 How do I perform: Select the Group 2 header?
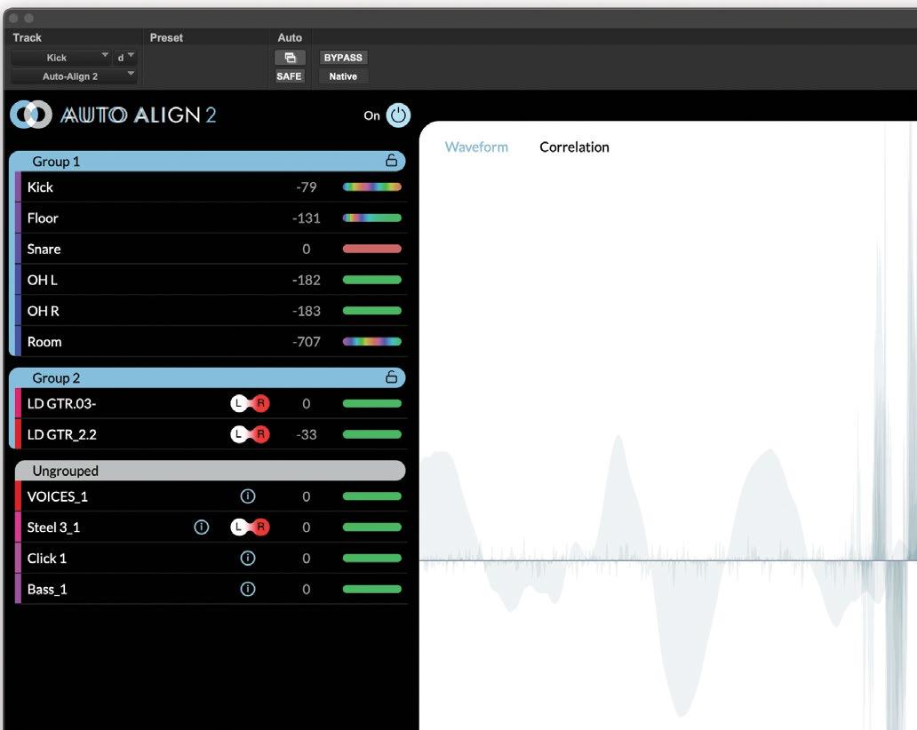tap(208, 377)
